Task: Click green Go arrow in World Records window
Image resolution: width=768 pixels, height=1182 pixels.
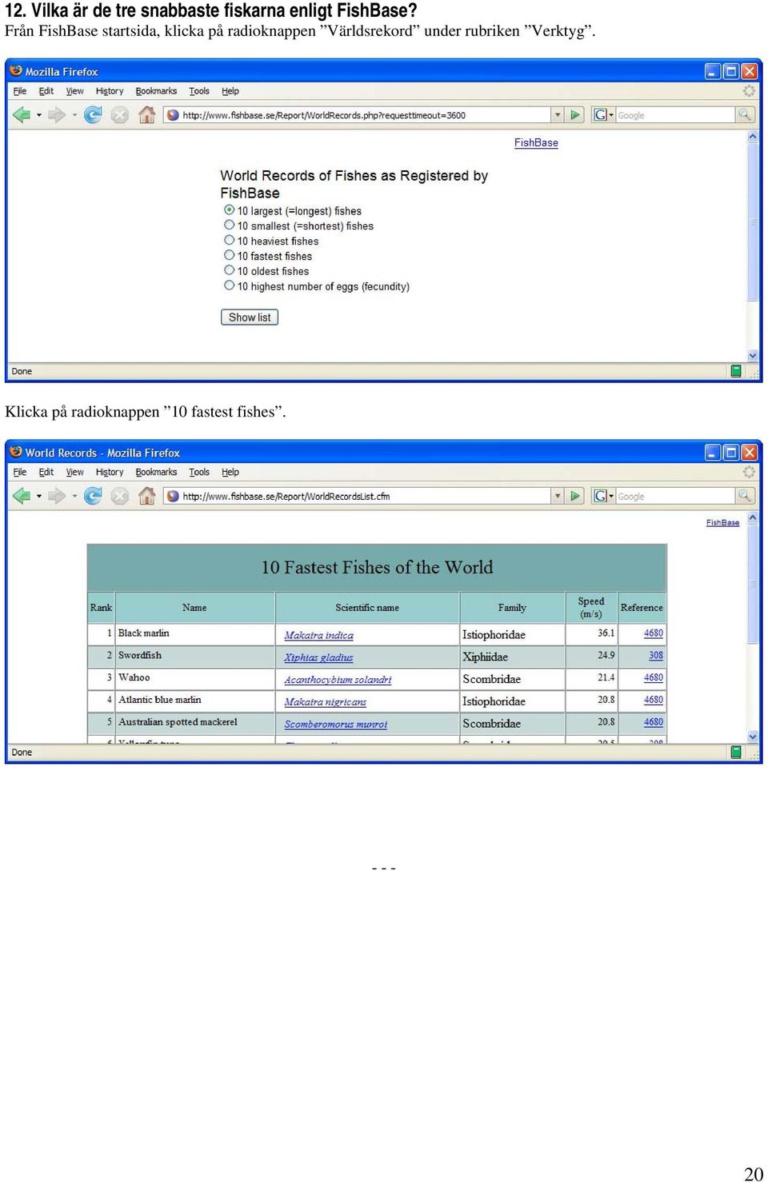Action: click(574, 497)
